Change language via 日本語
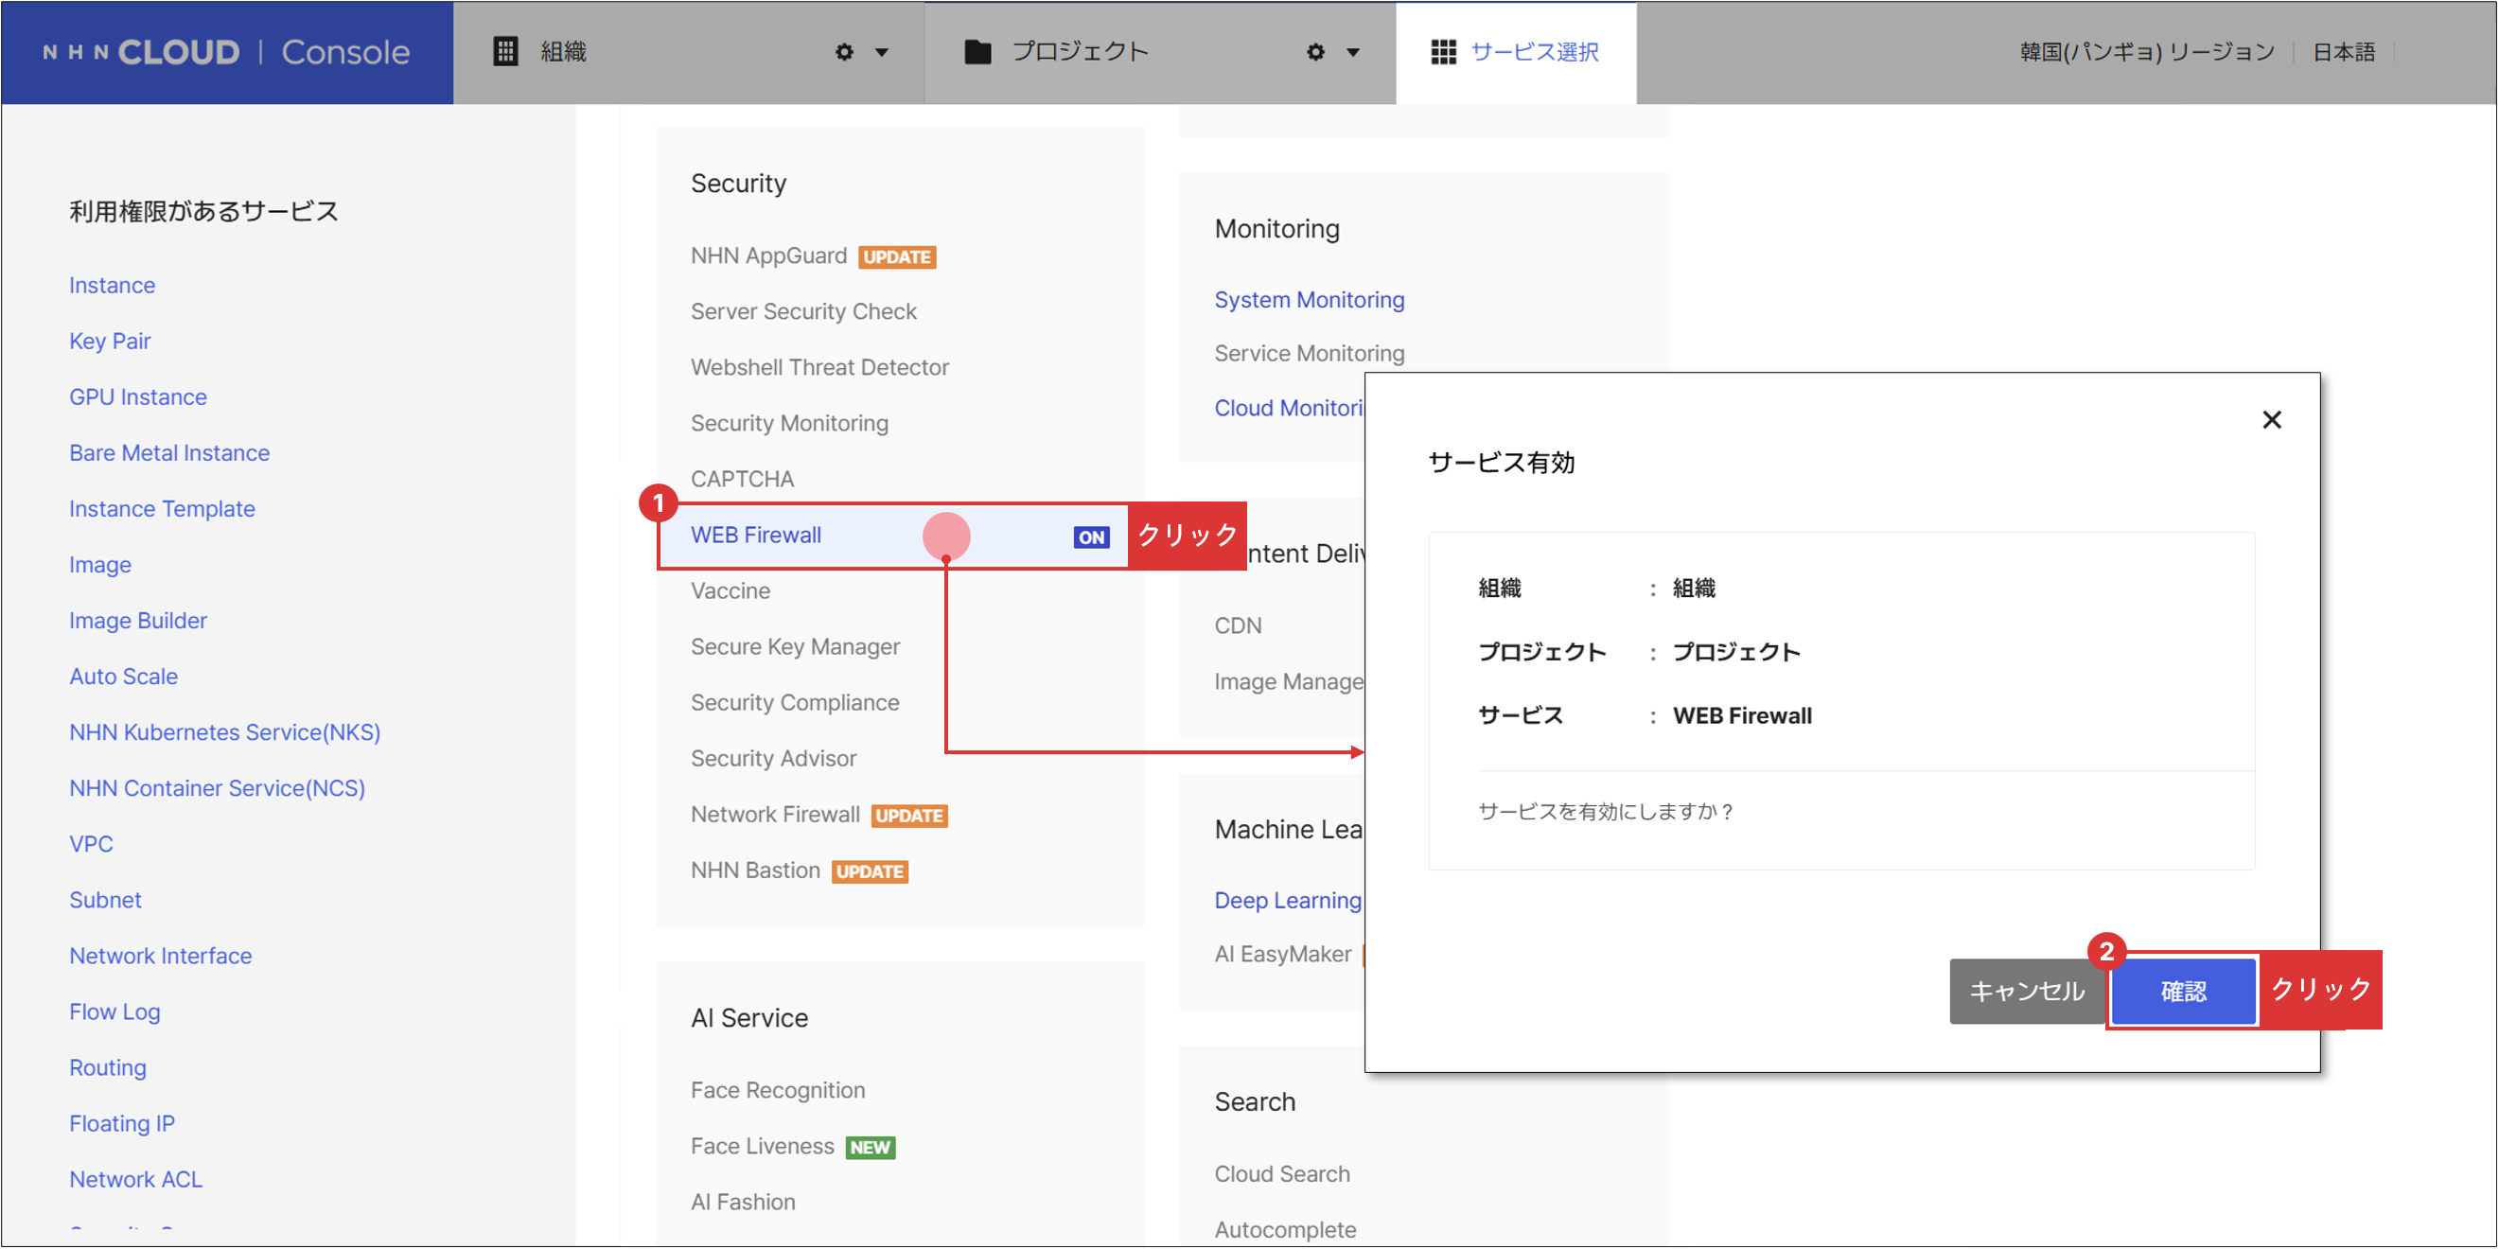The height and width of the screenshot is (1249, 2499). point(2344,52)
